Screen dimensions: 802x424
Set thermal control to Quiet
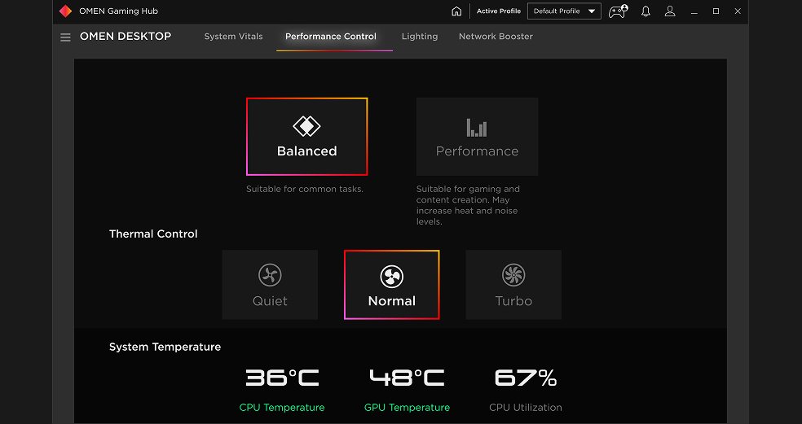[270, 285]
